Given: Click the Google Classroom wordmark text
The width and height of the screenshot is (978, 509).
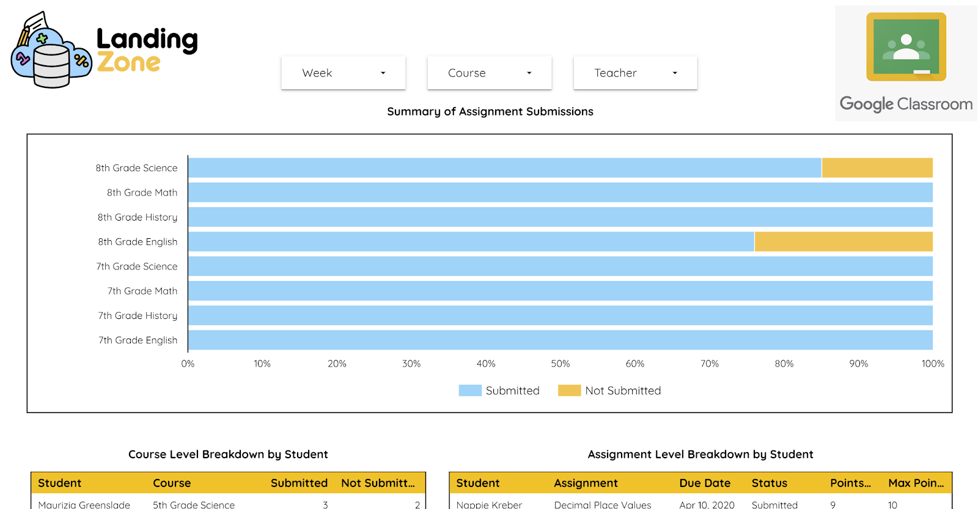Looking at the screenshot, I should (906, 104).
